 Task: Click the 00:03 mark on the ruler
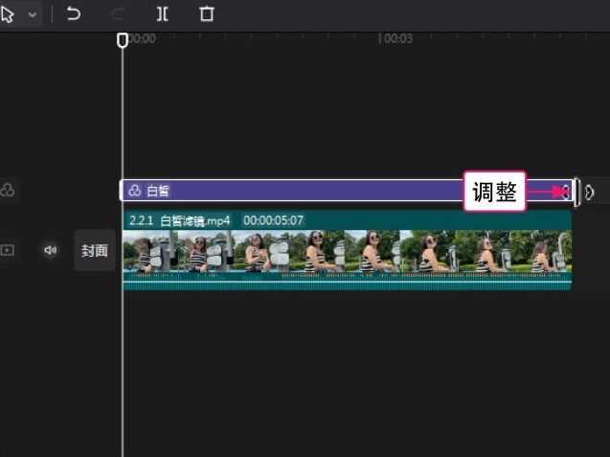tap(397, 38)
